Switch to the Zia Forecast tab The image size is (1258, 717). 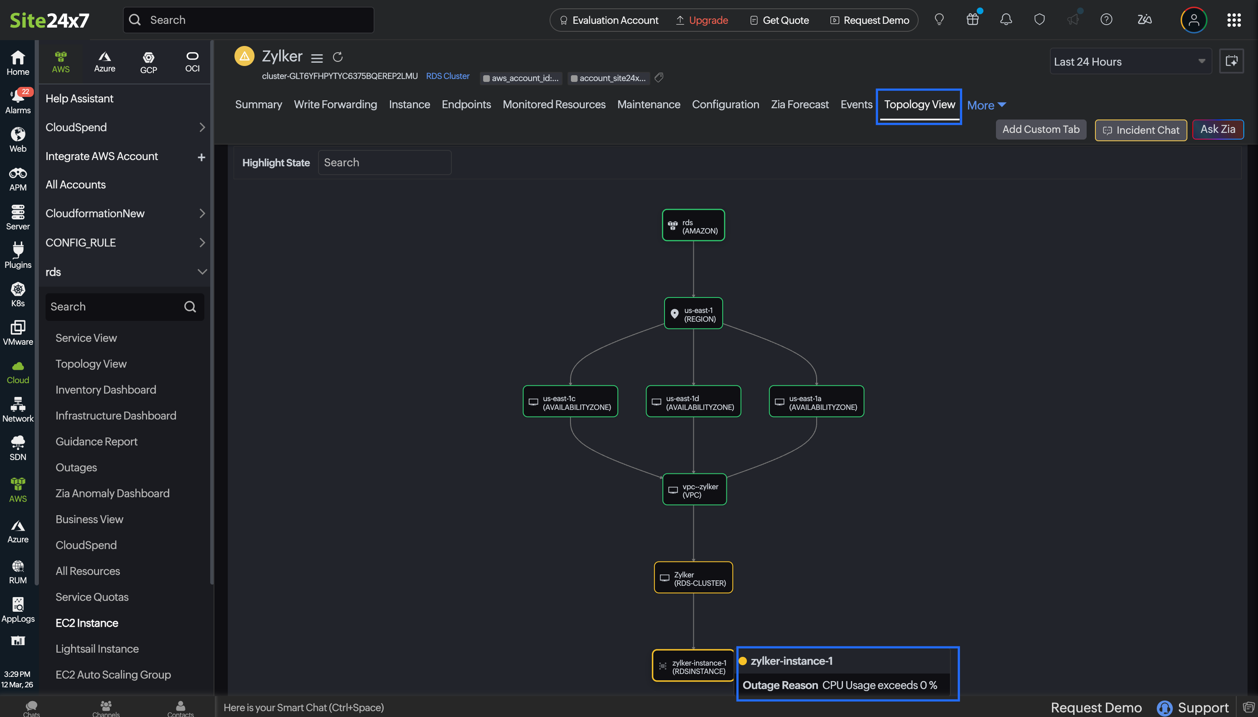pos(799,104)
